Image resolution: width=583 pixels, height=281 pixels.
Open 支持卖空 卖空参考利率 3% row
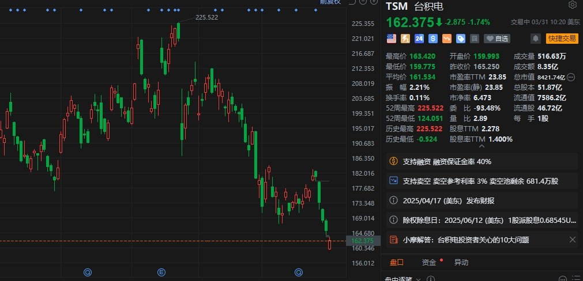(x=482, y=181)
